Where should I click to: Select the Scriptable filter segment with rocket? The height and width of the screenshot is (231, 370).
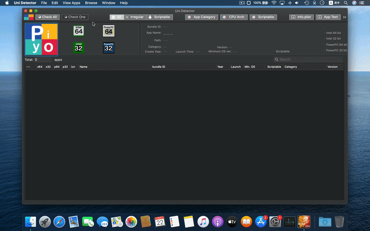[x=160, y=17]
